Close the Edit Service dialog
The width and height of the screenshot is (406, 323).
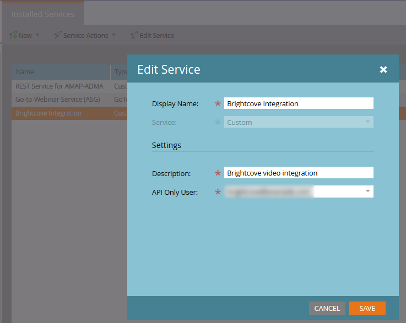tap(383, 69)
